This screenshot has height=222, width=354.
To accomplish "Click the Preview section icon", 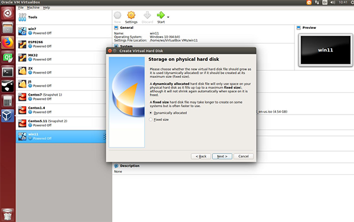I will pyautogui.click(x=299, y=28).
